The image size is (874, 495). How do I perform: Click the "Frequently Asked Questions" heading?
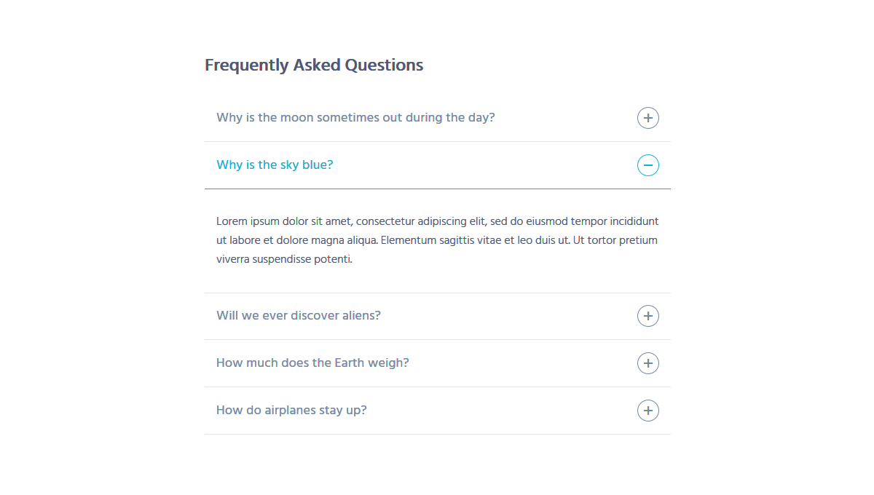pyautogui.click(x=314, y=65)
